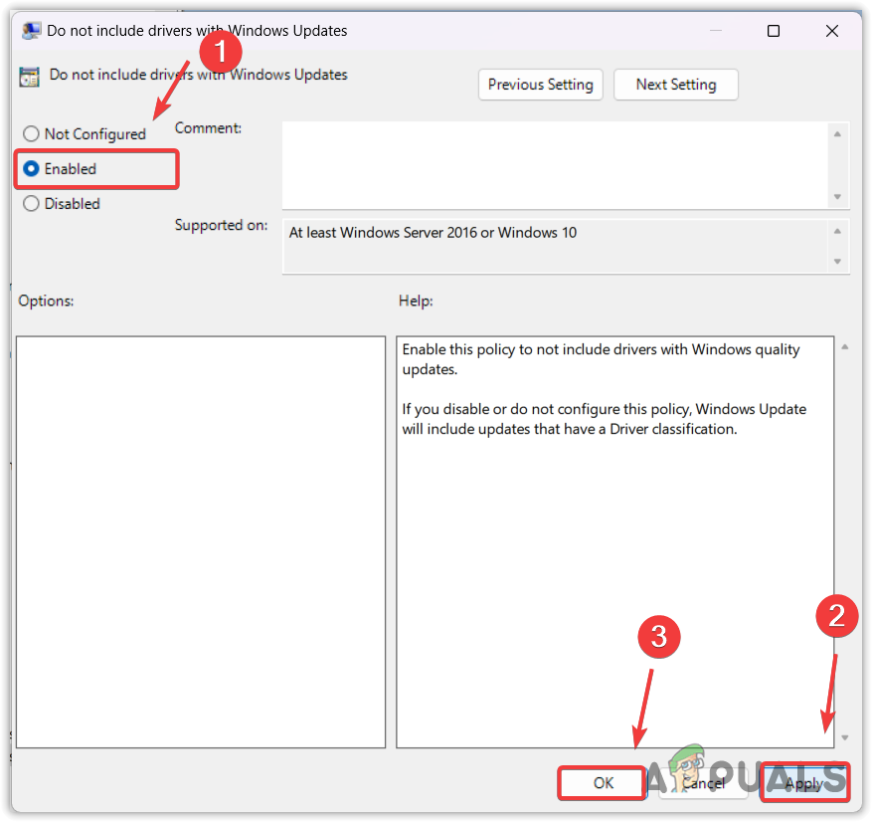Choose the Enabled radio option

(x=32, y=169)
